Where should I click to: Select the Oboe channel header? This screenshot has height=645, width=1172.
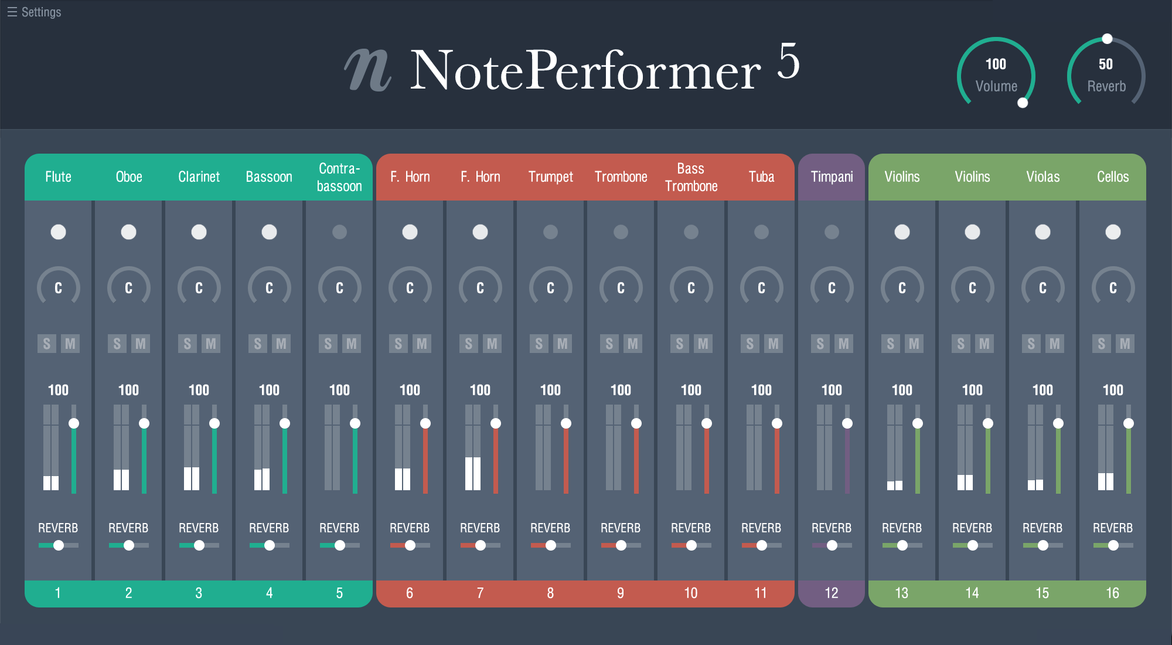pos(128,177)
